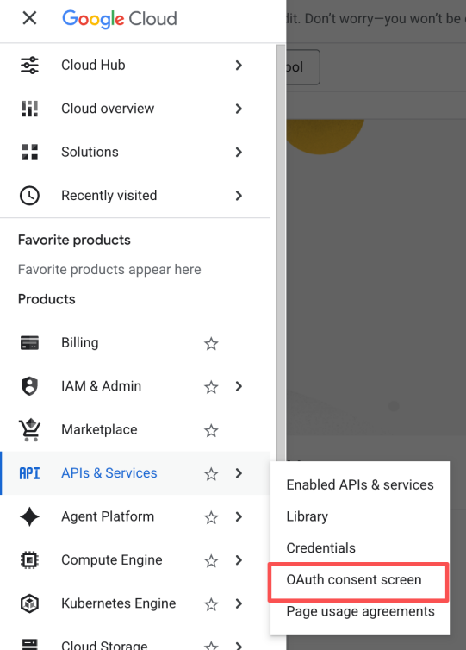Select the Solutions menu label
Viewport: 466px width, 650px height.
coord(90,152)
